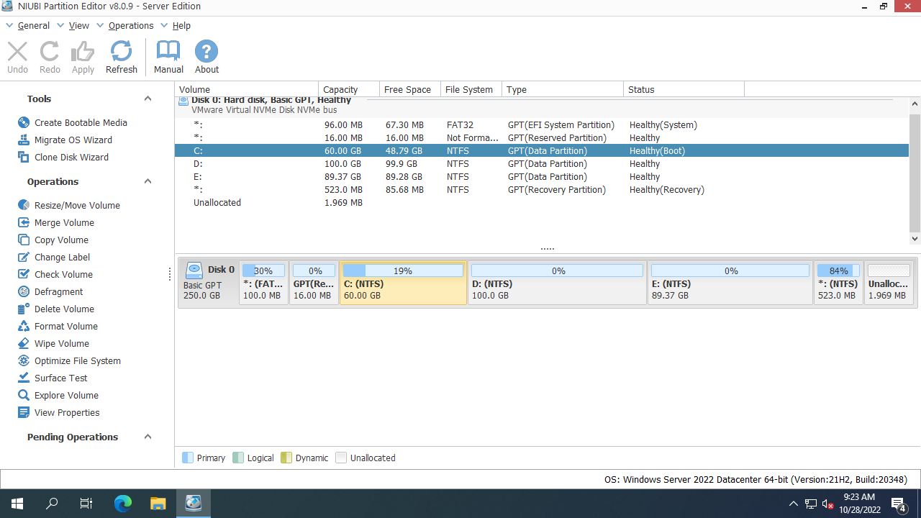The height and width of the screenshot is (518, 921).
Task: Collapse the Tools section
Action: (x=148, y=99)
